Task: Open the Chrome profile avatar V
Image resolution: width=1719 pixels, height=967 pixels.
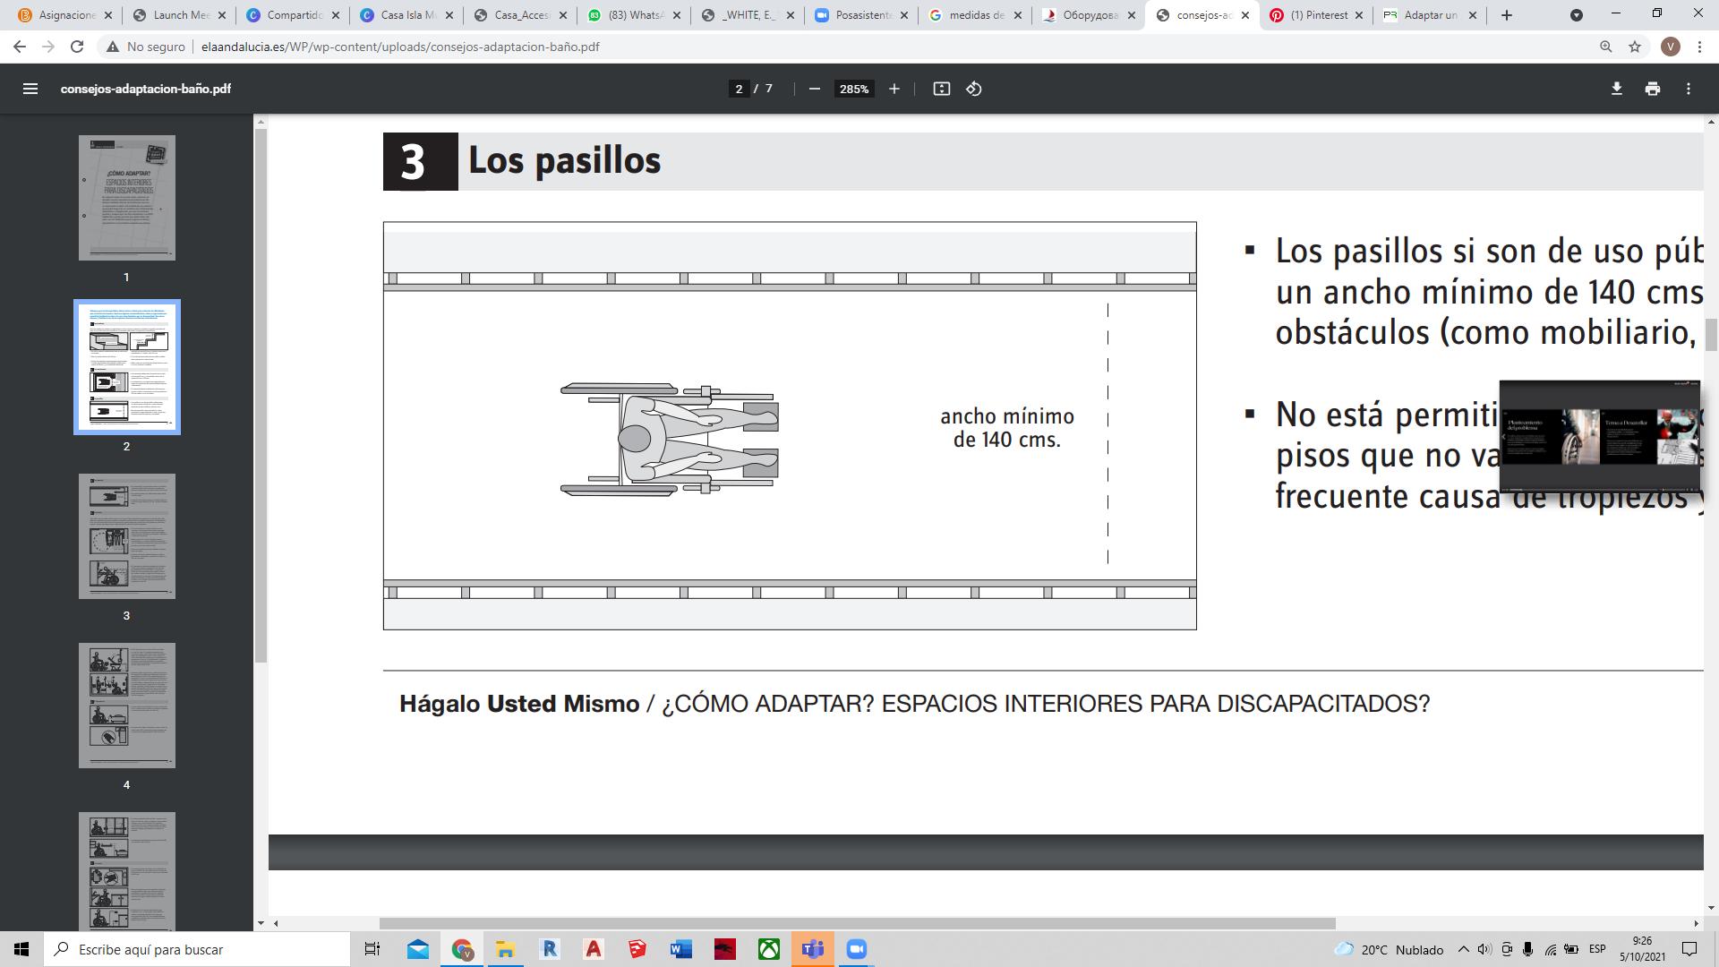Action: [1670, 47]
